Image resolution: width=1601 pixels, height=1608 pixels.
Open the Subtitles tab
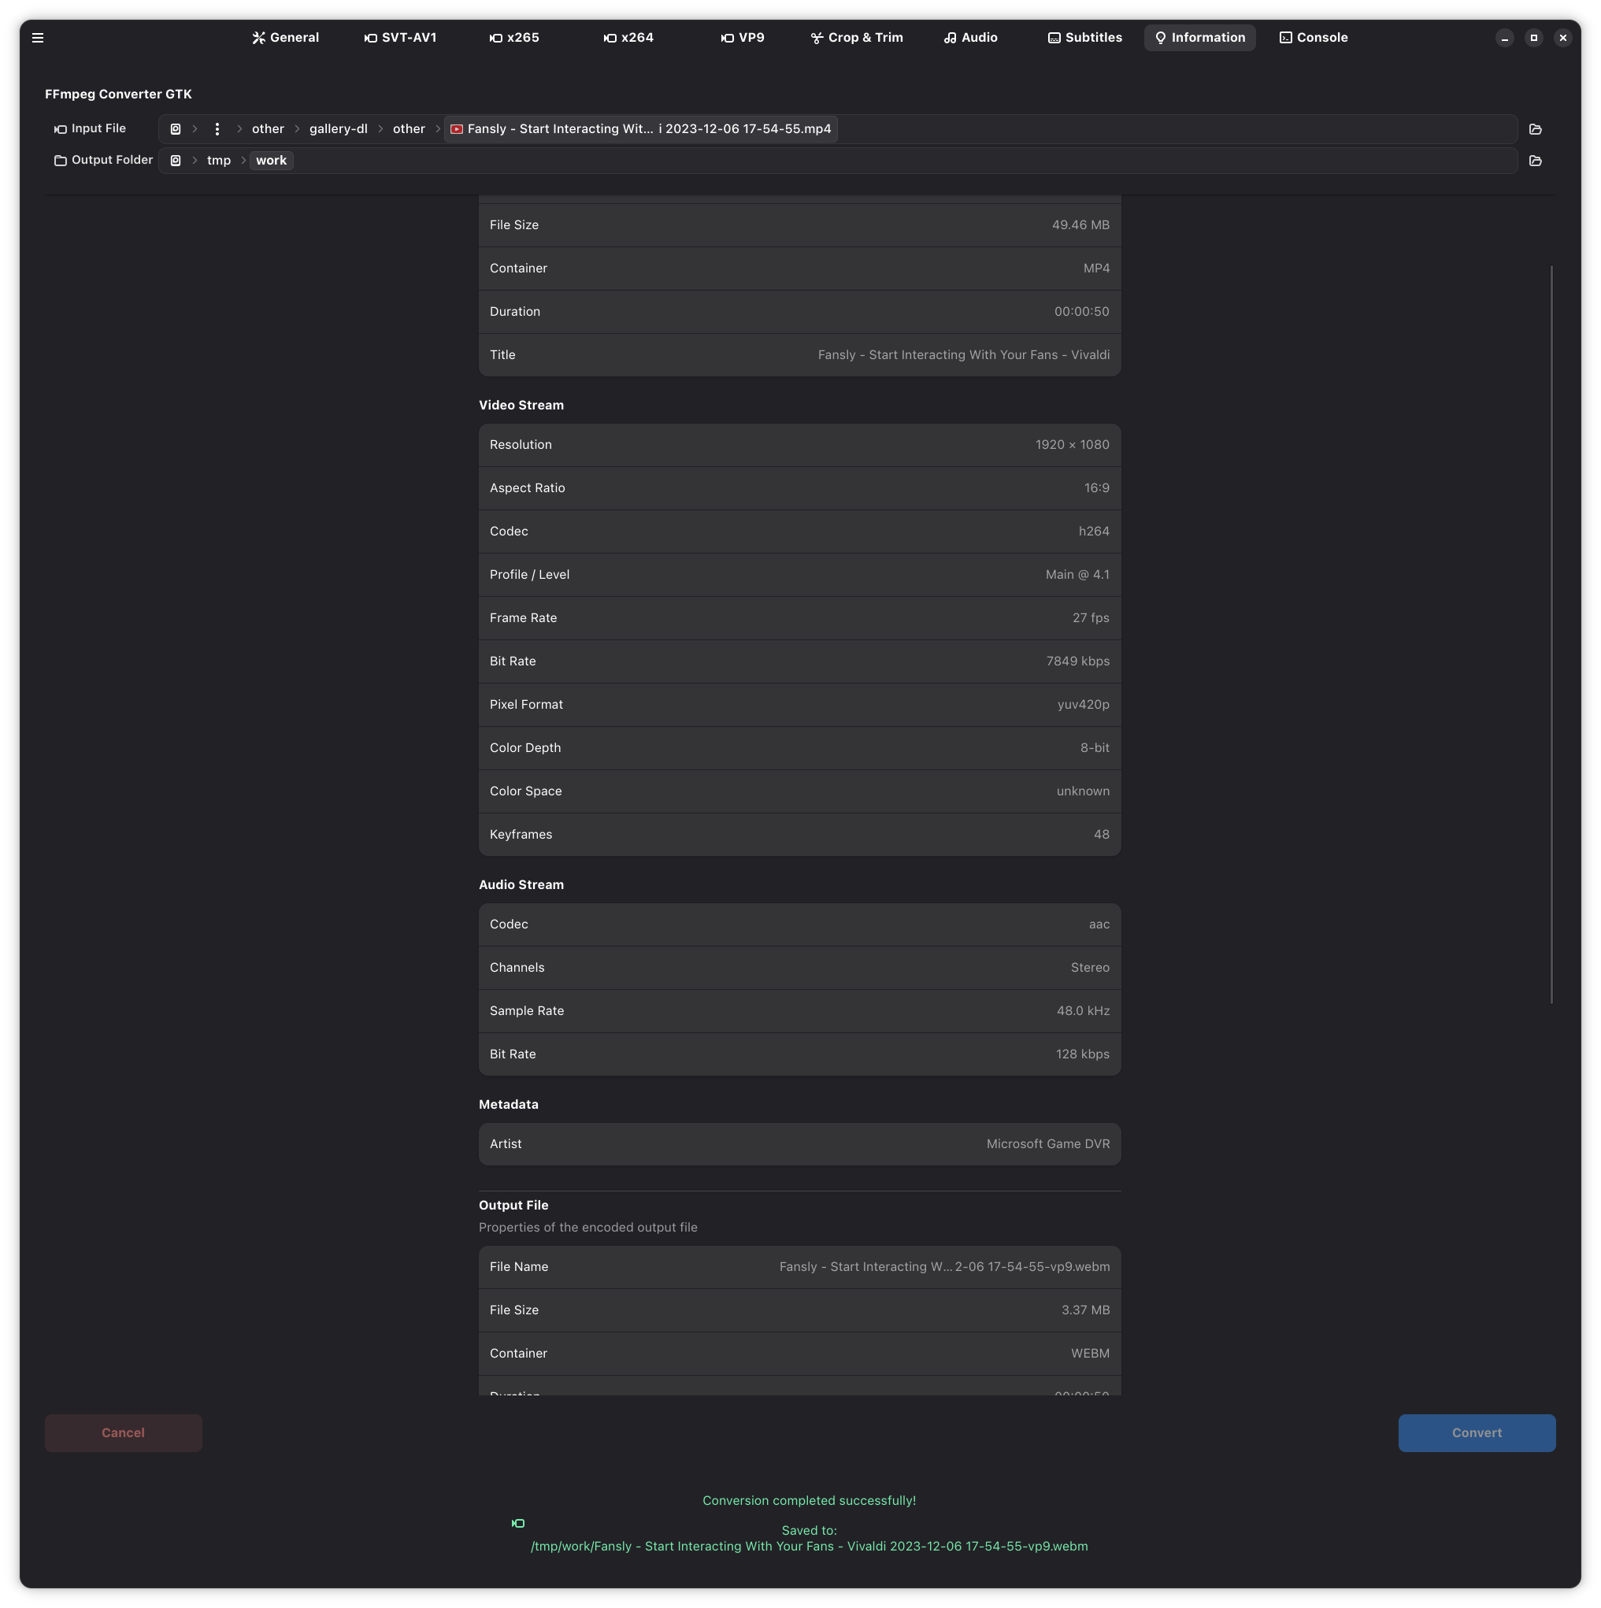coord(1085,38)
